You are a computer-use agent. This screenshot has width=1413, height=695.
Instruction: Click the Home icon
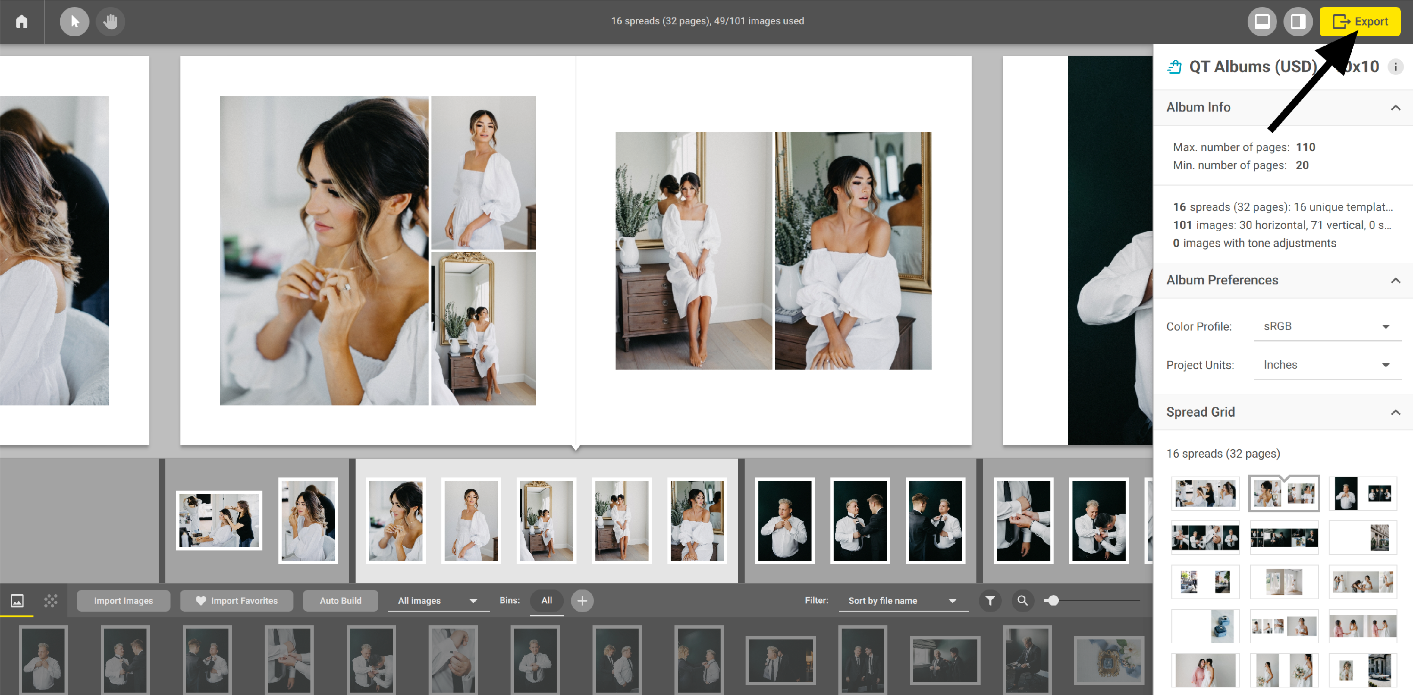pos(21,21)
